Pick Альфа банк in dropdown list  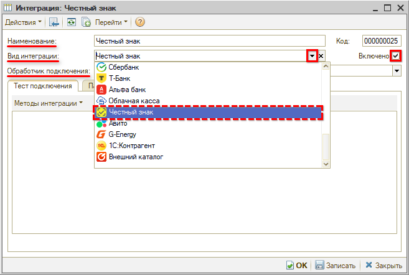click(125, 90)
